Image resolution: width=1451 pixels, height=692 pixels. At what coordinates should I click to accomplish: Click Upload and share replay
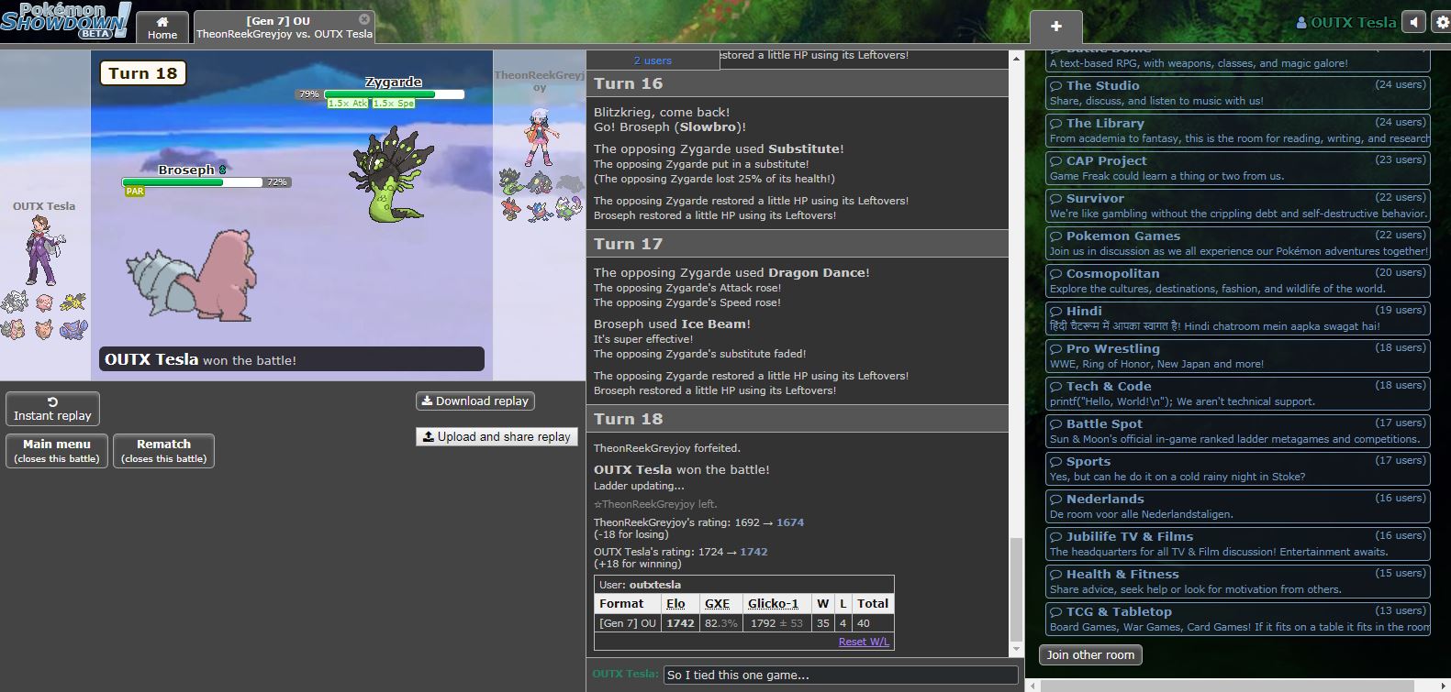497,437
